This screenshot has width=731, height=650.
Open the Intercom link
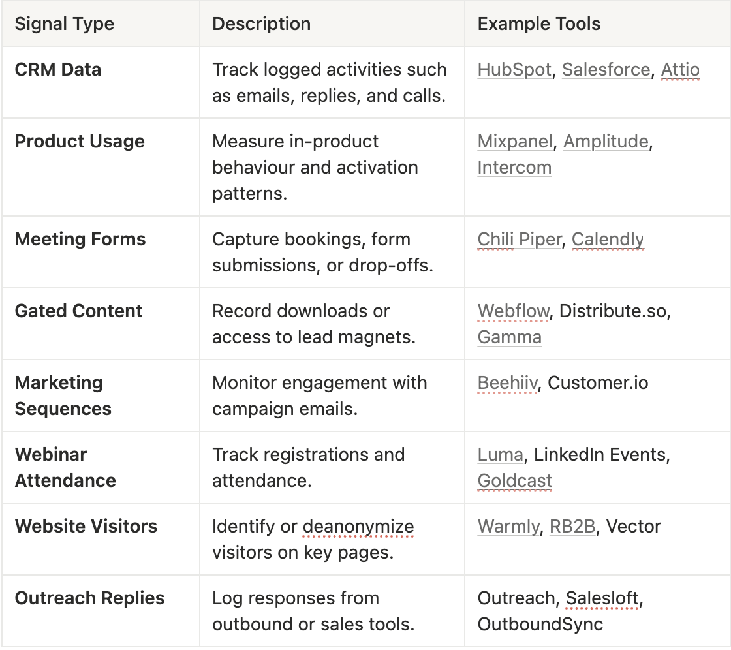coord(514,168)
